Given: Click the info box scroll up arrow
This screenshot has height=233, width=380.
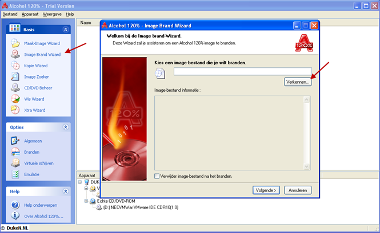Looking at the screenshot, I should pyautogui.click(x=306, y=100).
